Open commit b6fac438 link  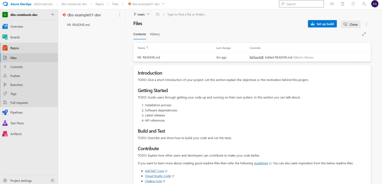(257, 57)
